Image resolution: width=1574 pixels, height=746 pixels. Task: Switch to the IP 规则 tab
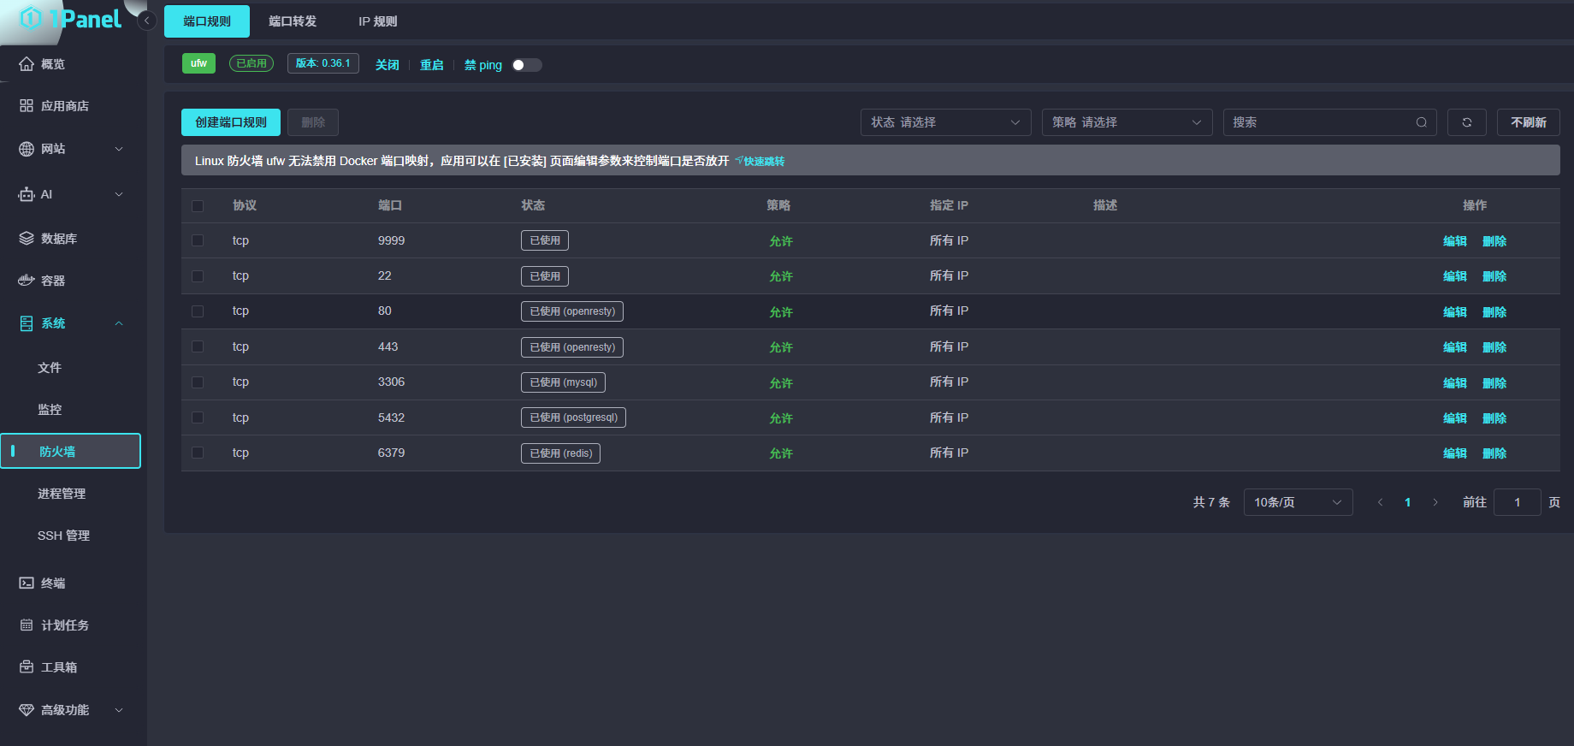point(377,21)
